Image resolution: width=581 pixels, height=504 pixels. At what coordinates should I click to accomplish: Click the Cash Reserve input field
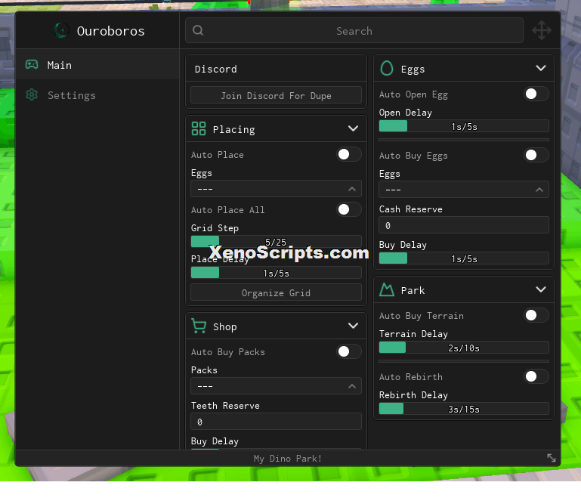(464, 225)
